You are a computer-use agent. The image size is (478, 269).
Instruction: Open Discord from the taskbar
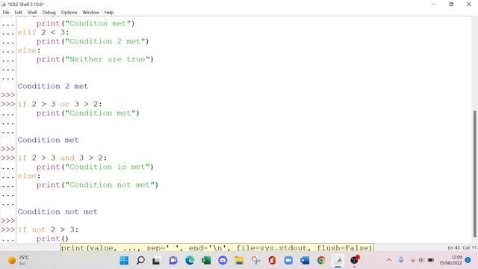point(223,261)
